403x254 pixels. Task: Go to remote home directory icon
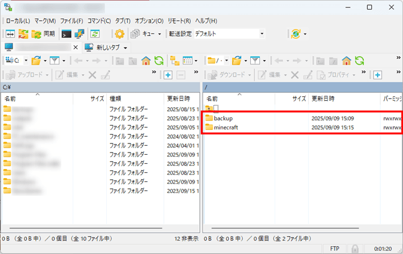pyautogui.click(x=346, y=60)
